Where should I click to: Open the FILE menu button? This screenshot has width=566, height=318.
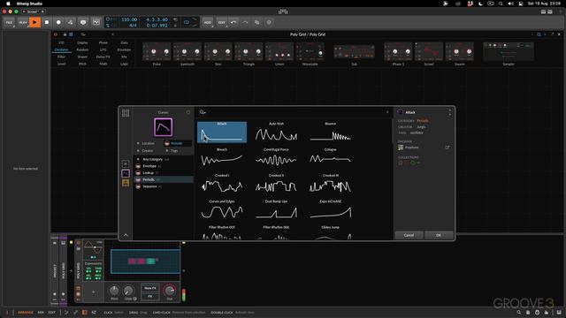click(x=9, y=22)
